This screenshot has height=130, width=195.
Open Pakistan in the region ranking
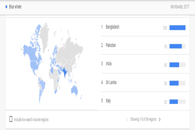point(111,45)
